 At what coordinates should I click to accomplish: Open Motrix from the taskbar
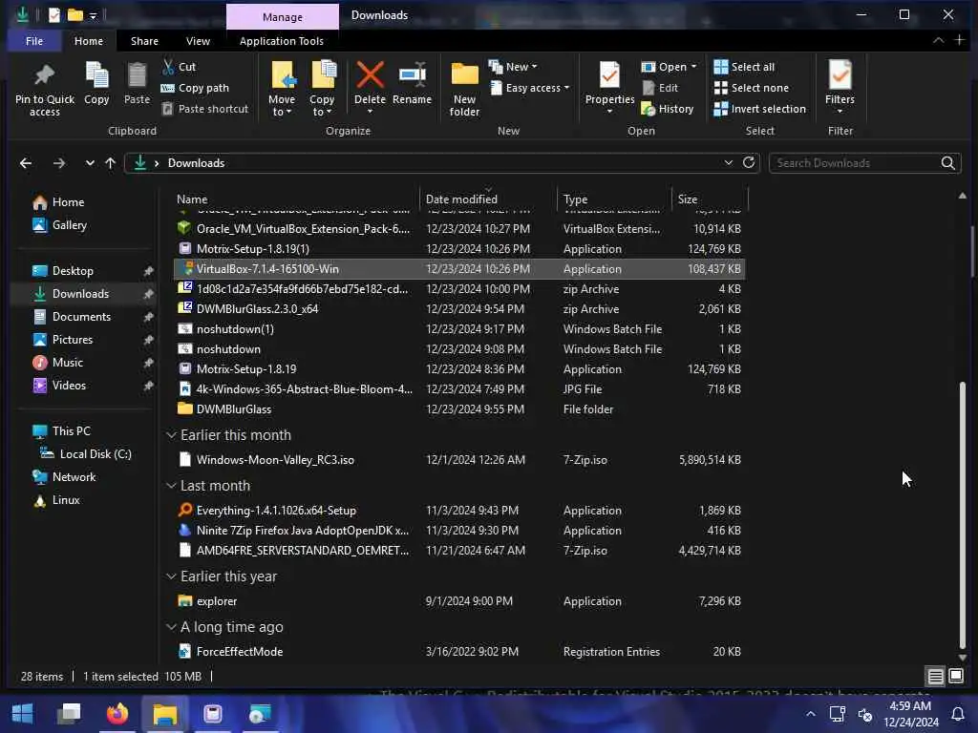click(x=213, y=713)
